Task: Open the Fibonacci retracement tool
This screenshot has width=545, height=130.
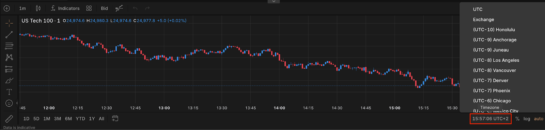Action: (9, 46)
